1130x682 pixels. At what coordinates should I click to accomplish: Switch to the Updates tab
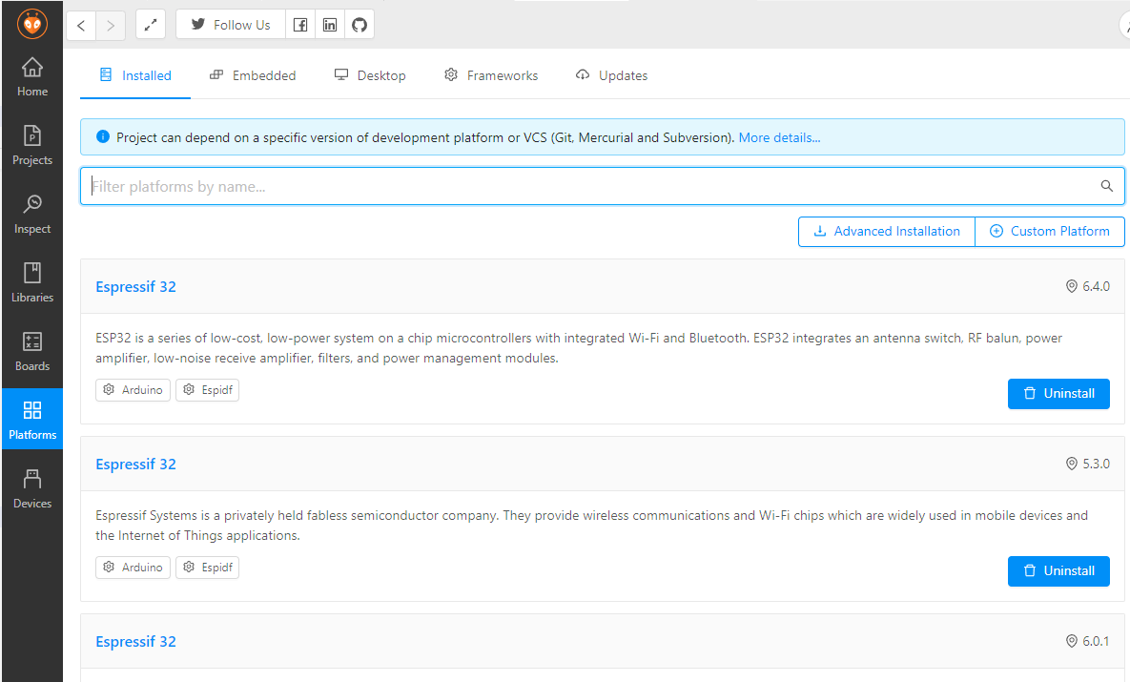[x=612, y=75]
